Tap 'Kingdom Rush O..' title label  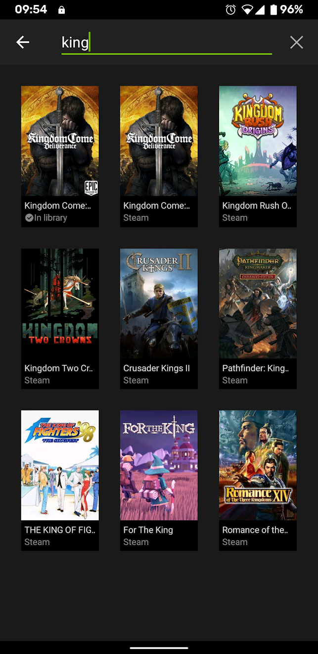click(257, 206)
